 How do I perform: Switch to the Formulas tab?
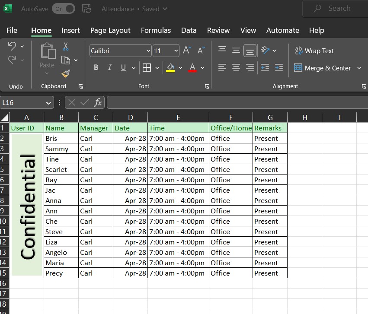[156, 30]
